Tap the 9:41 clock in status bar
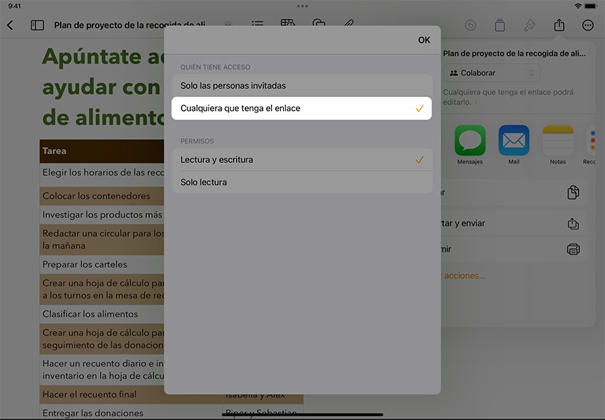Image resolution: width=605 pixels, height=420 pixels. [14, 7]
